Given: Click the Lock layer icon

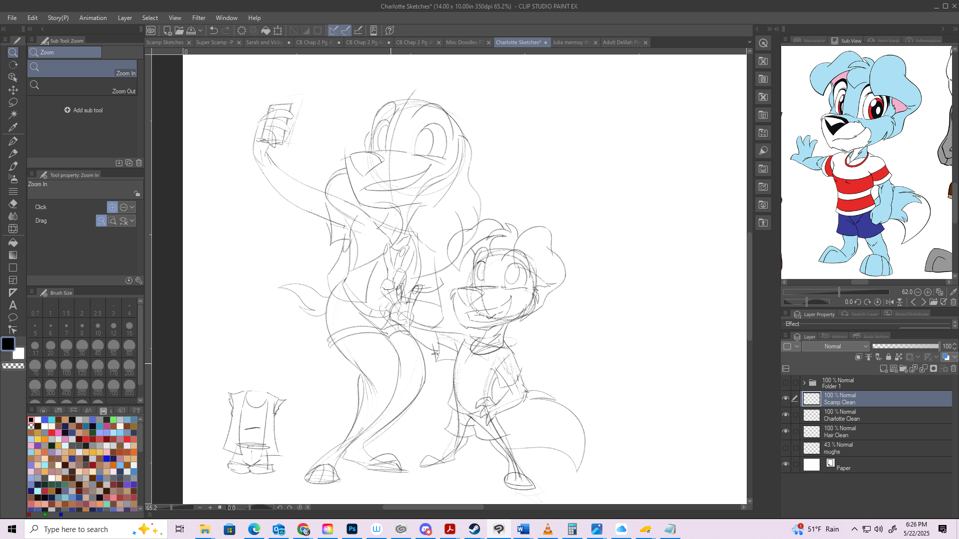Looking at the screenshot, I should coord(889,357).
